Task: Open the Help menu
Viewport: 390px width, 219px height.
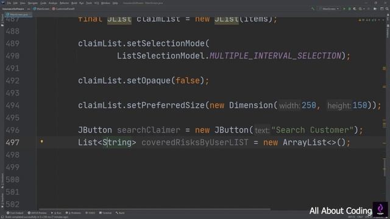Action: 115,3
